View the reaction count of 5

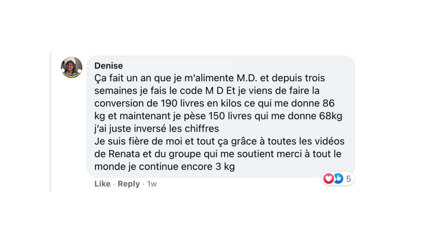[348, 179]
